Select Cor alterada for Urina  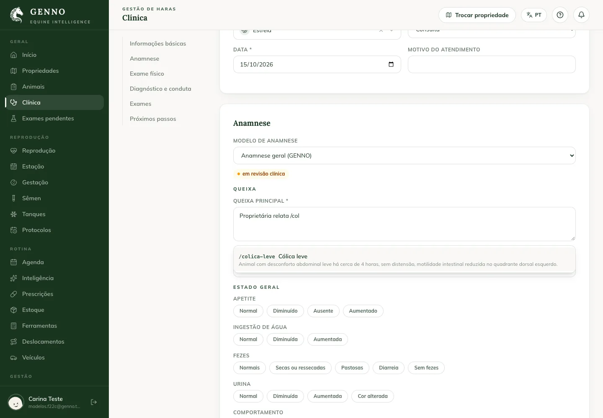(x=373, y=396)
